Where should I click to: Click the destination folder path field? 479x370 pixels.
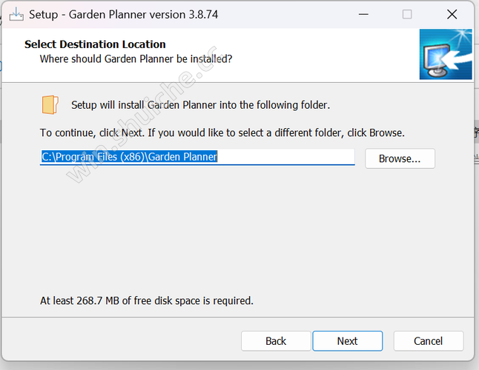tap(197, 157)
